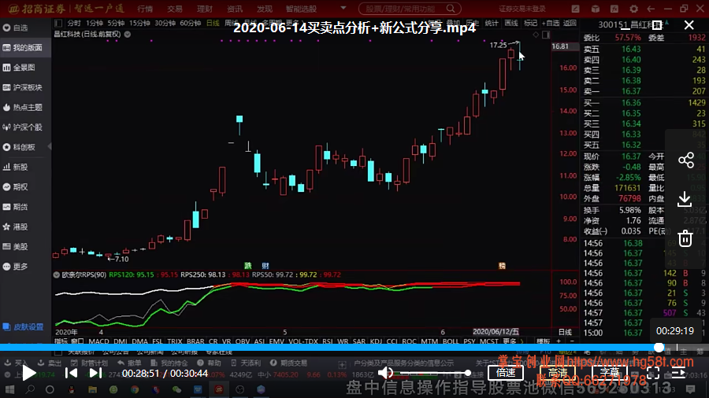
Task: Open Windows taskbar search
Action: pos(30,389)
